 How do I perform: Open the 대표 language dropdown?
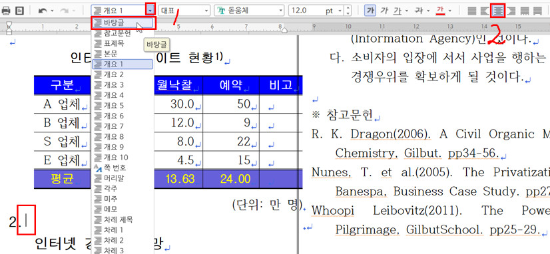click(206, 11)
